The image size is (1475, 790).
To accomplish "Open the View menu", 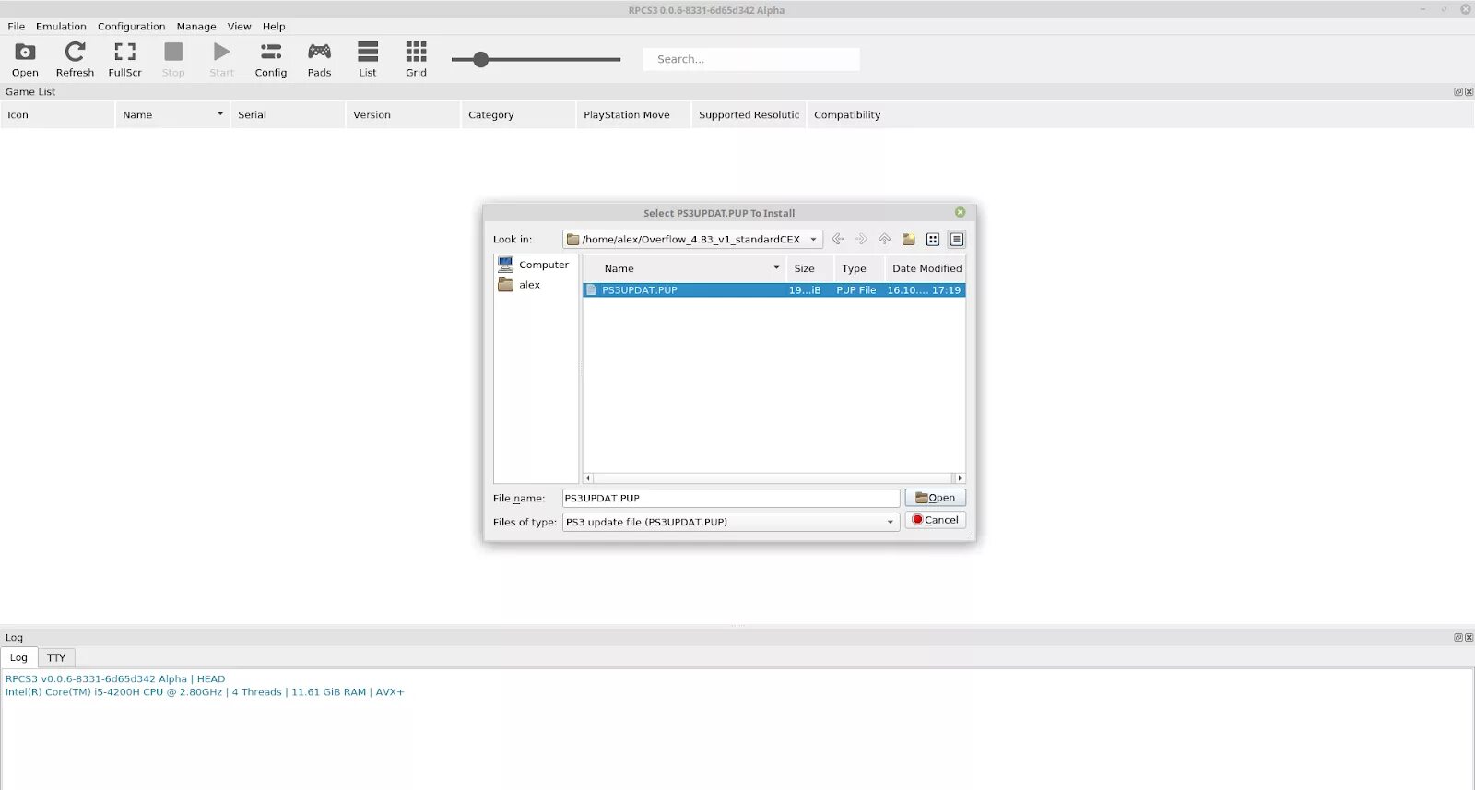I will tap(240, 27).
